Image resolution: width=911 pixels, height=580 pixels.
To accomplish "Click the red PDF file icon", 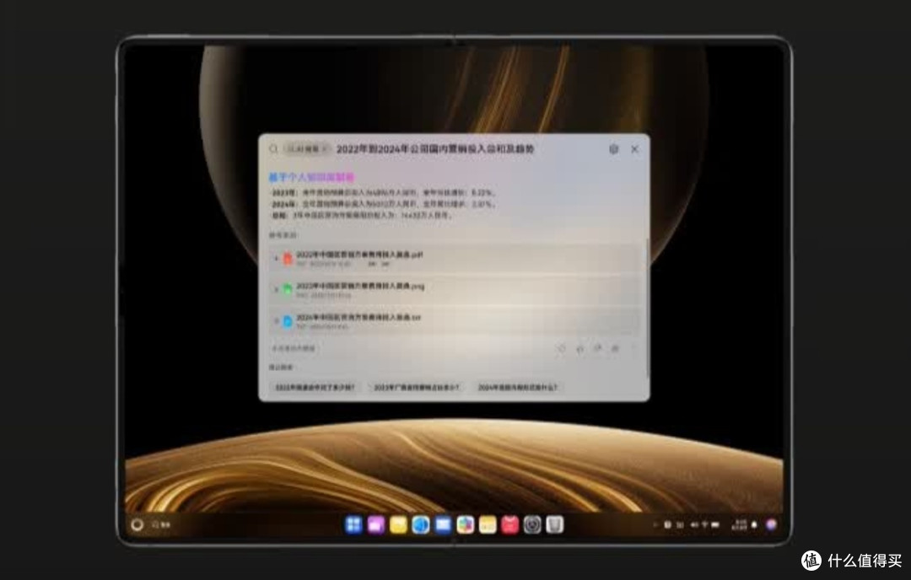I will [287, 258].
